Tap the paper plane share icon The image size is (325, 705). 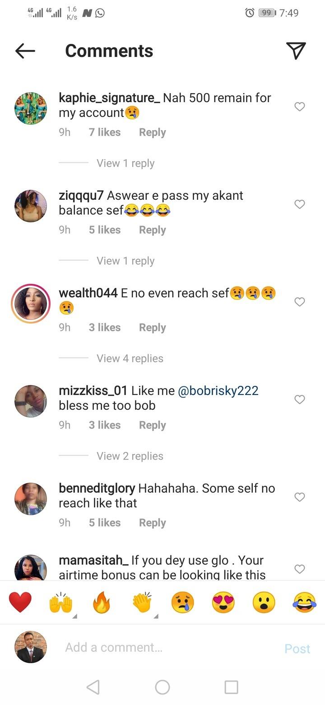tap(296, 51)
